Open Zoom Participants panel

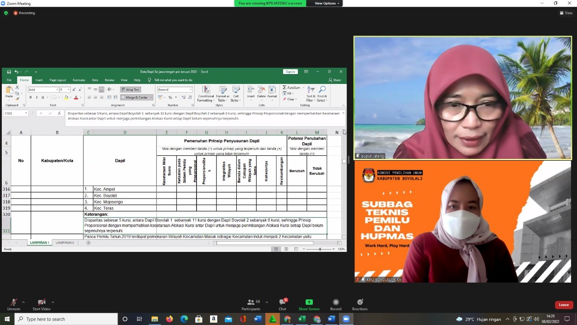coord(251,305)
